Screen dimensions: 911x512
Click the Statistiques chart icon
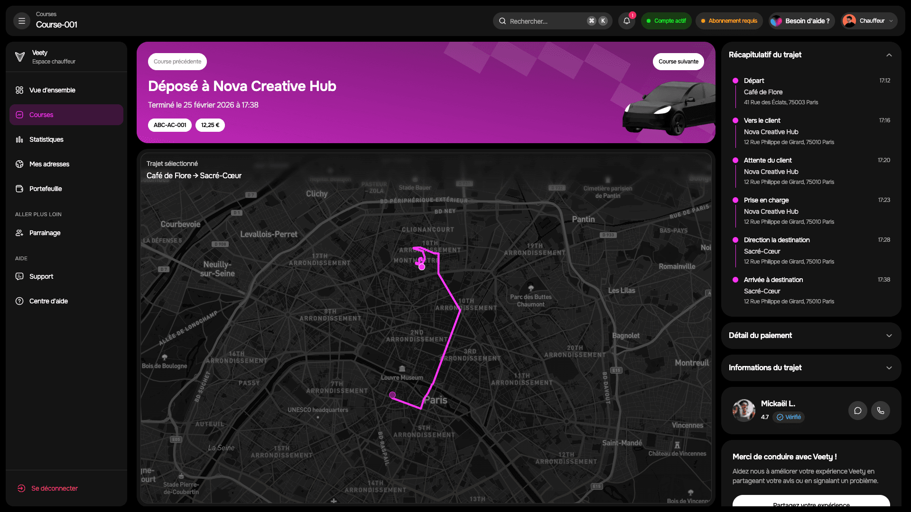(19, 139)
